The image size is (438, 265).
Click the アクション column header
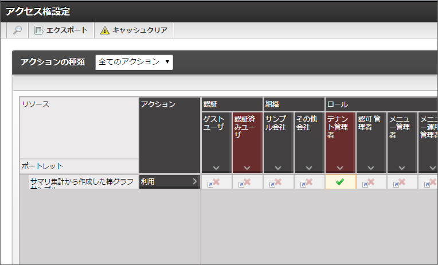coord(170,135)
